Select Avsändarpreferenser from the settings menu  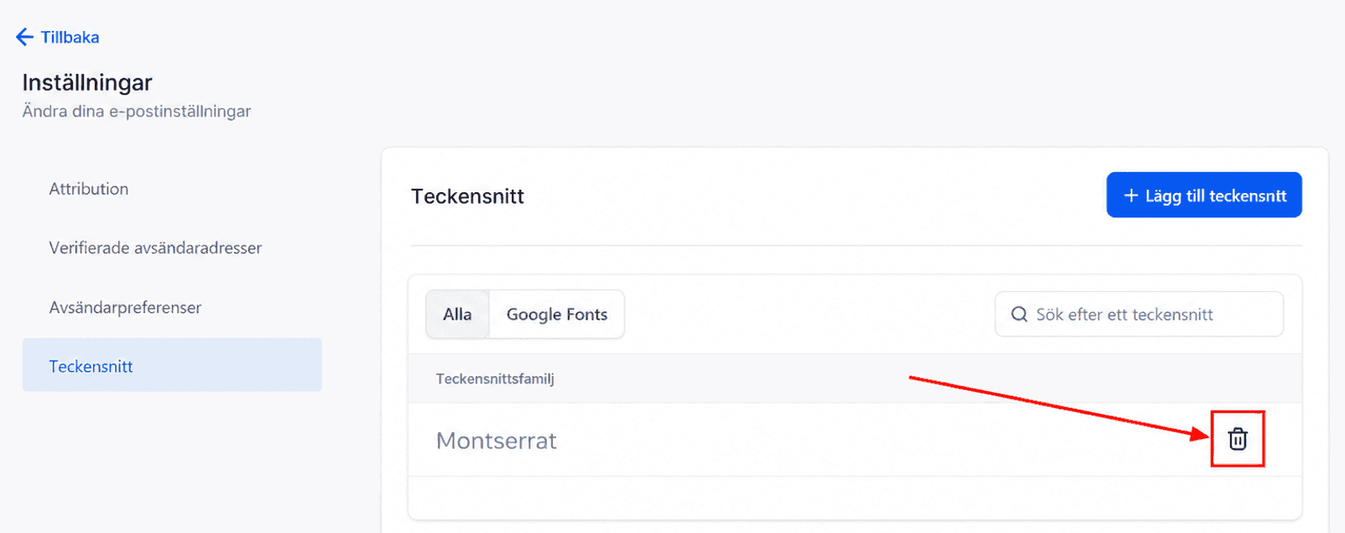click(125, 307)
